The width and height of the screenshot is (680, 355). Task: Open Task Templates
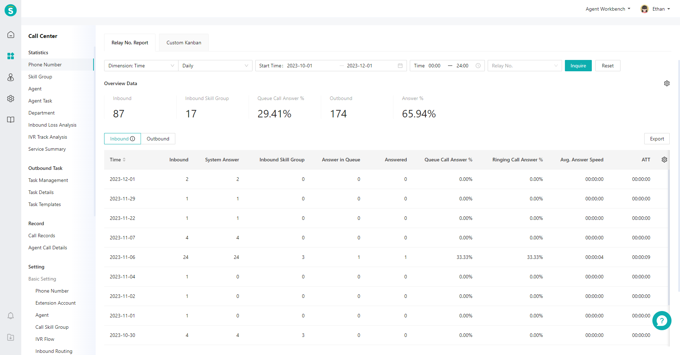click(45, 204)
